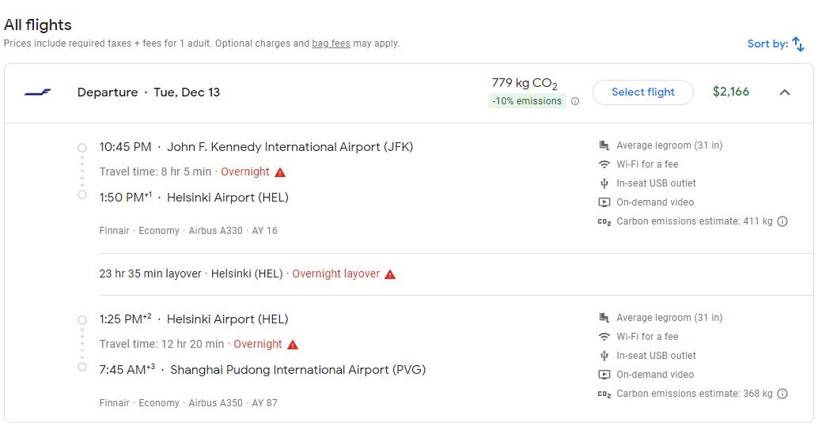Click the on-demand video icon for second flight
The height and width of the screenshot is (430, 818).
604,375
